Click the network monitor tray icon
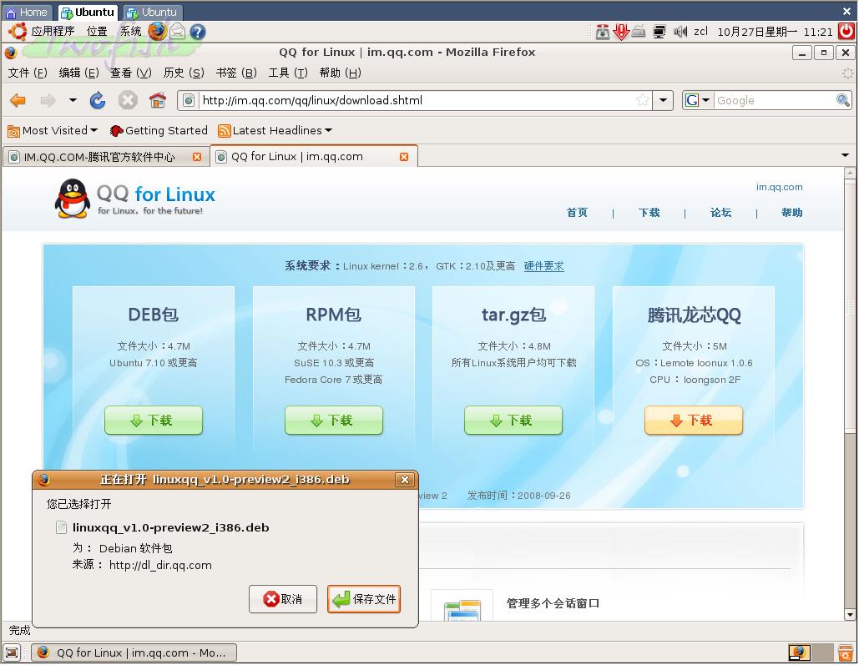This screenshot has height=665, width=859. pyautogui.click(x=659, y=32)
